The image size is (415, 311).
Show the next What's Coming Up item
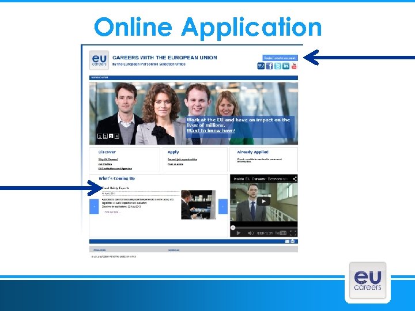(x=223, y=207)
